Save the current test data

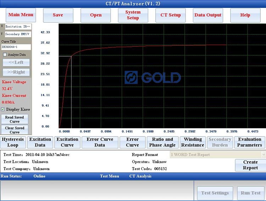pos(58,15)
